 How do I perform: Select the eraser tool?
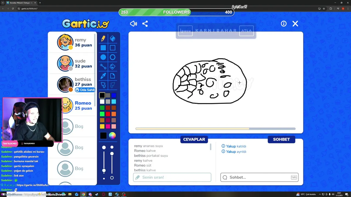pyautogui.click(x=112, y=39)
